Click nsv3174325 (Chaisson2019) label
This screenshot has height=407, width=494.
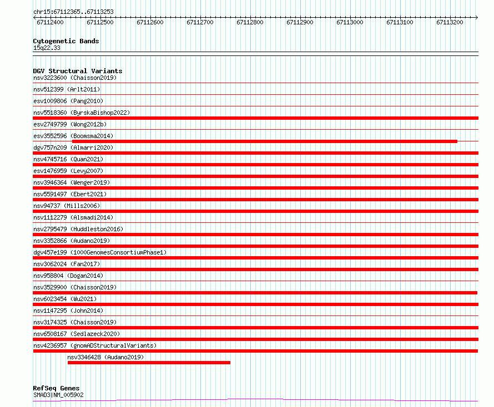(75, 322)
